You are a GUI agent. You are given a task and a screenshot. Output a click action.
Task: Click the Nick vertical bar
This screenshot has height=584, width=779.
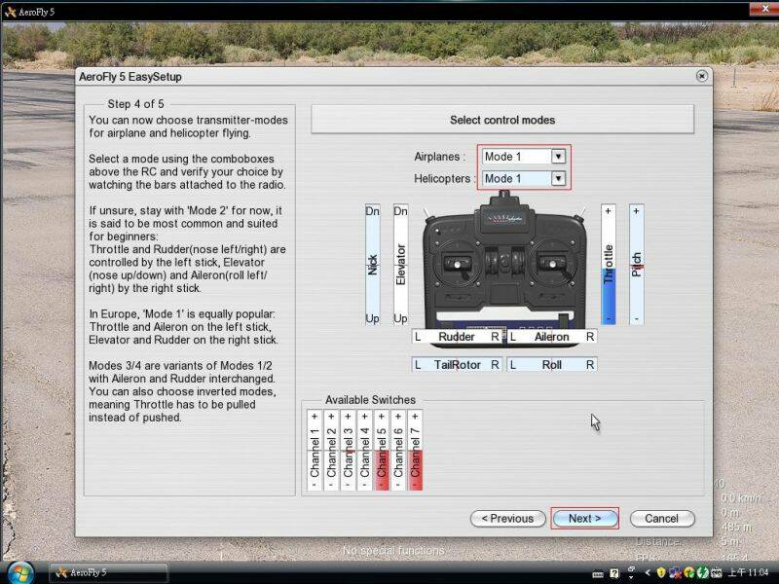[372, 265]
